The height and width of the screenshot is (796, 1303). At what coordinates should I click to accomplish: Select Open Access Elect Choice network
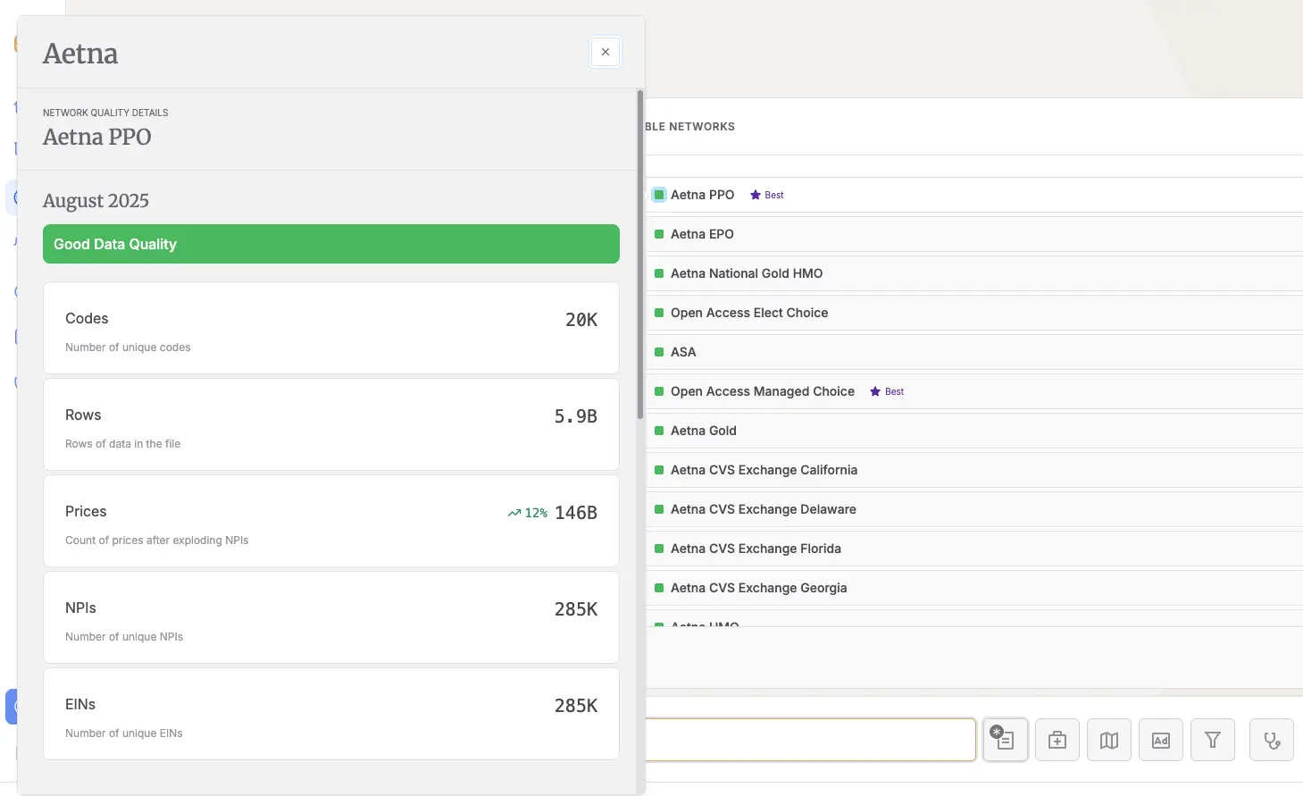[973, 313]
